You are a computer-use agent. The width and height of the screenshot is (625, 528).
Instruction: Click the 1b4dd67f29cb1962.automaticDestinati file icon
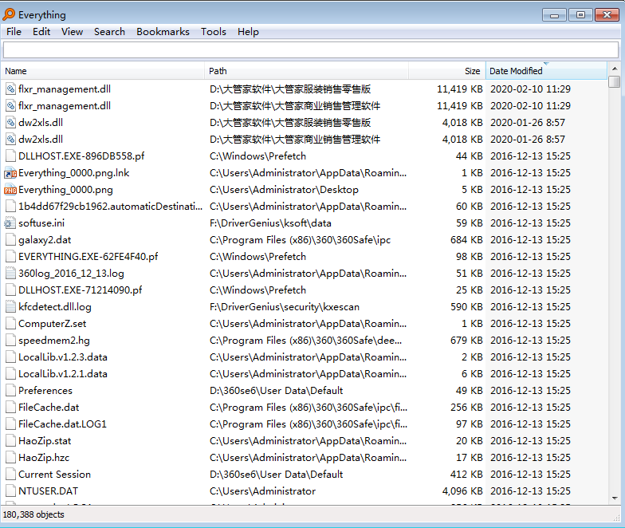point(11,207)
